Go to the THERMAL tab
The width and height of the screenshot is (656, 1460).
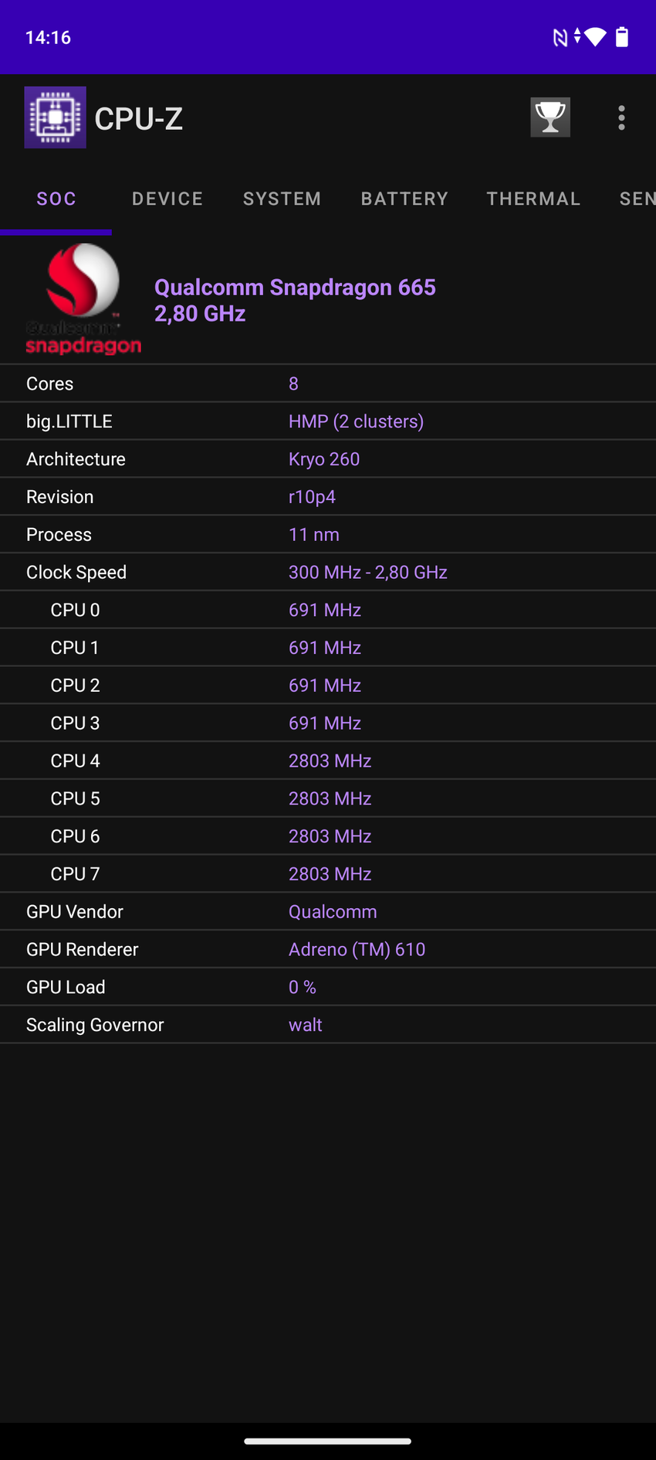(x=533, y=199)
